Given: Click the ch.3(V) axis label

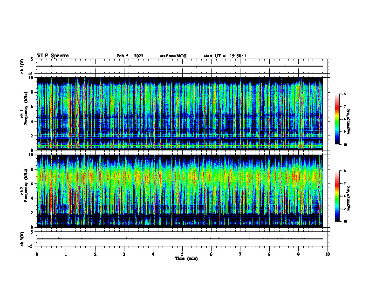Looking at the screenshot, I should pos(22,239).
